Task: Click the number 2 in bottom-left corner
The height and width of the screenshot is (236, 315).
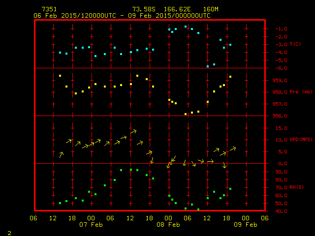Action: click(x=9, y=232)
